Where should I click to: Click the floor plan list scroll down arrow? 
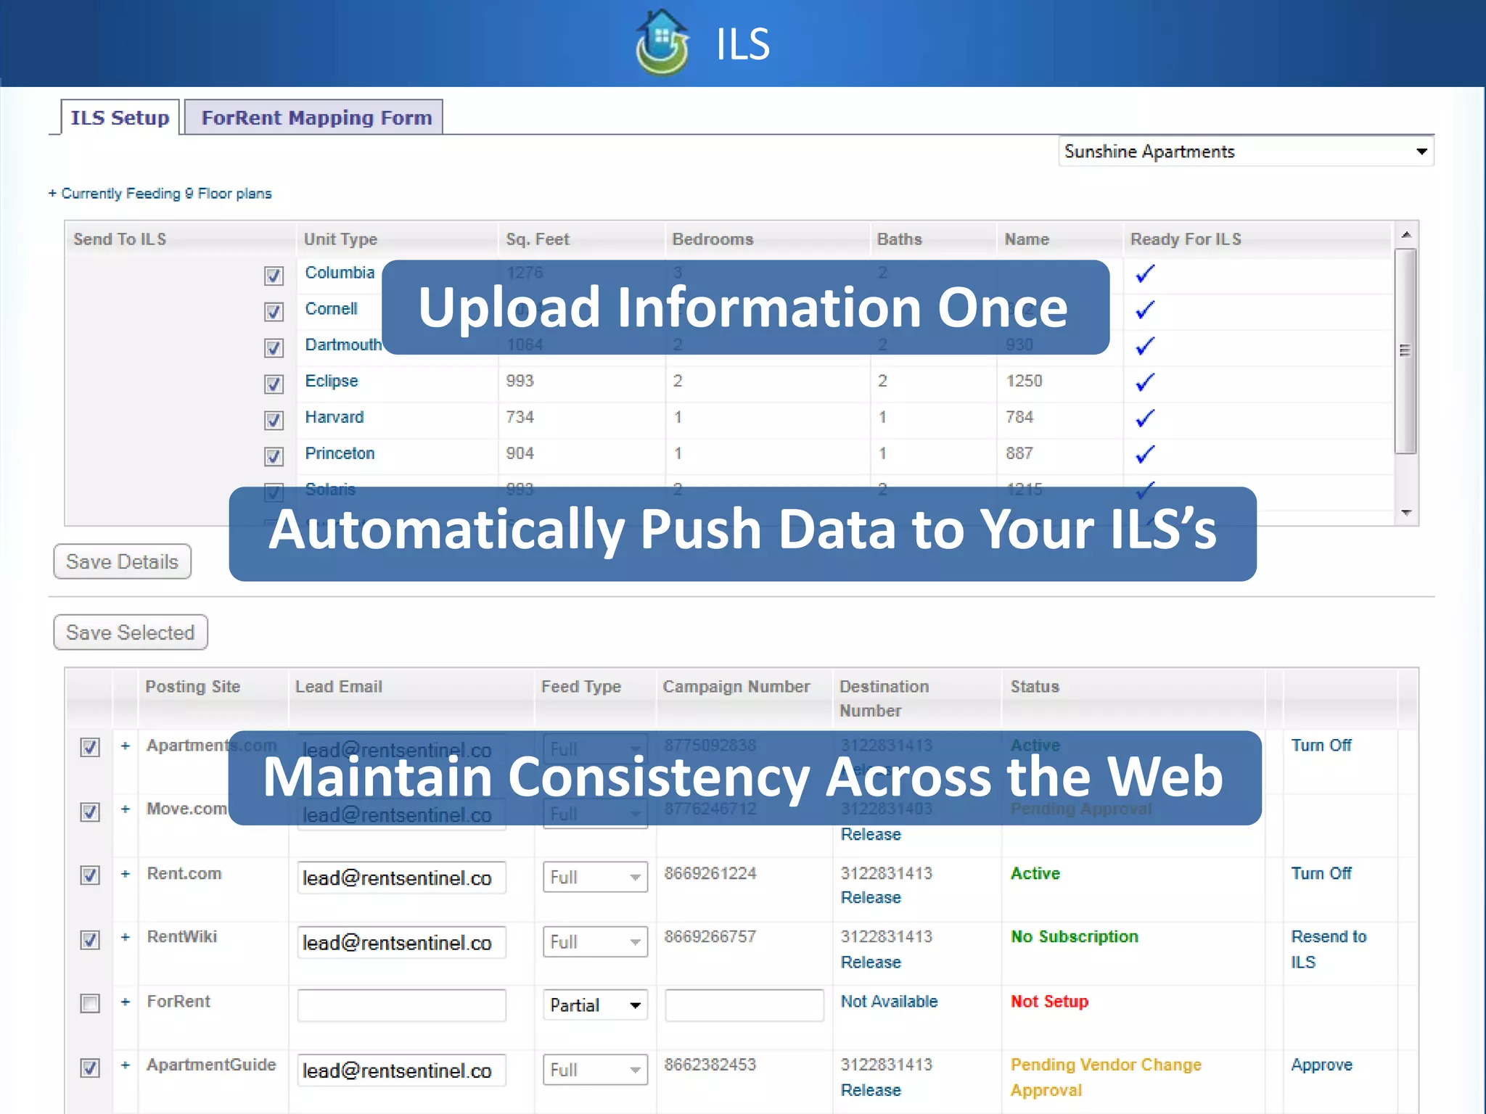1406,513
